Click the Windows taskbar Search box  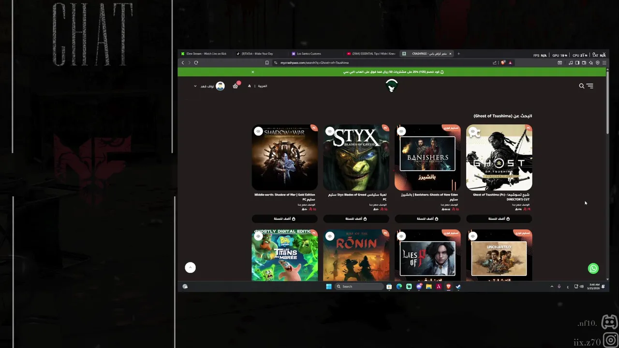pyautogui.click(x=359, y=287)
